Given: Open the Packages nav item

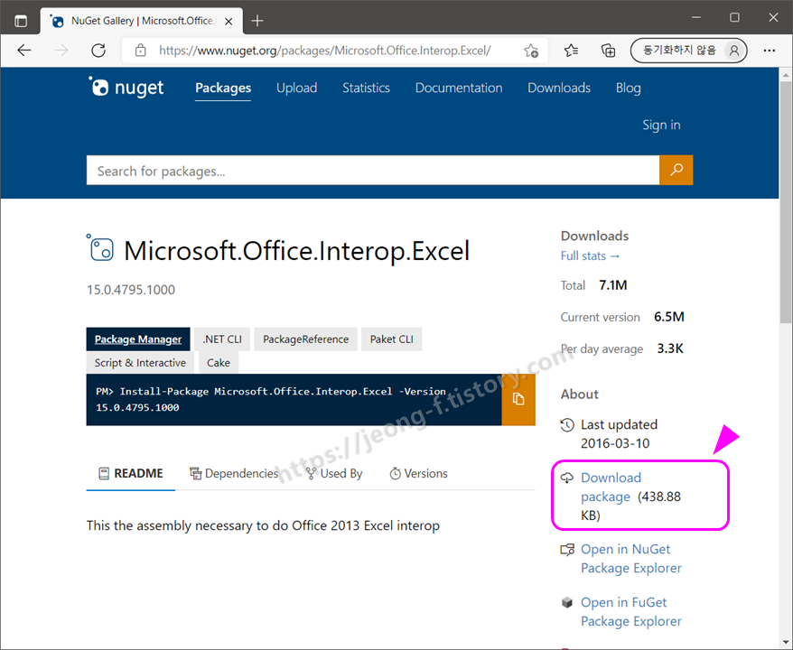Looking at the screenshot, I should (223, 88).
